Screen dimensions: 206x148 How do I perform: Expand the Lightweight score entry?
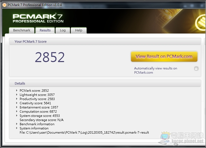coord(17,95)
